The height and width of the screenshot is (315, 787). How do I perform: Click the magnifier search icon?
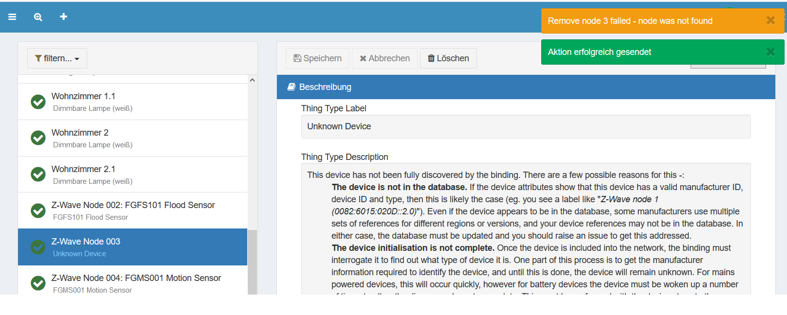tap(38, 17)
